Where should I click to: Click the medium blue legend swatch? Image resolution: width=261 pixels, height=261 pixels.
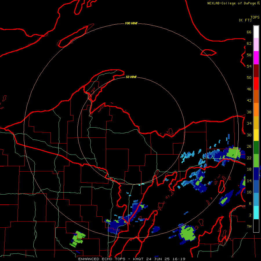coord(256,186)
